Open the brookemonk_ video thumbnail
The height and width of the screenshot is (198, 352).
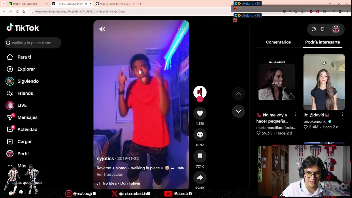(324, 82)
